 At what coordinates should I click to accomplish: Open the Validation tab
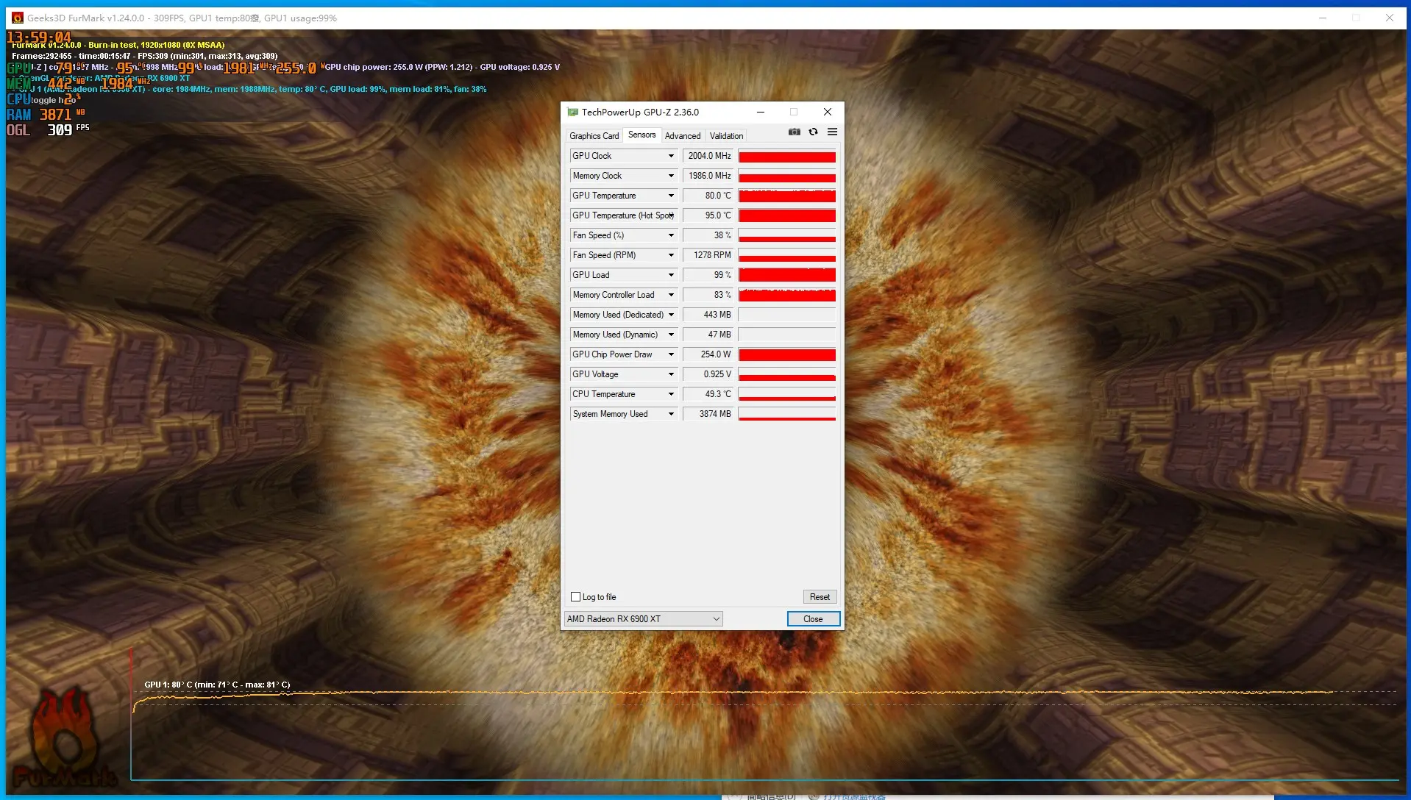pos(726,136)
